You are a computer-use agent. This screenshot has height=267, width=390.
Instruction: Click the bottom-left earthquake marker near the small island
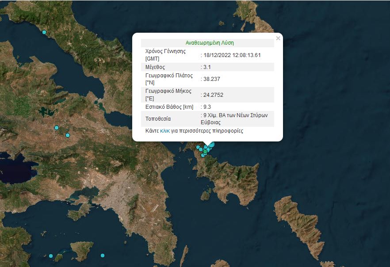[x=51, y=256]
